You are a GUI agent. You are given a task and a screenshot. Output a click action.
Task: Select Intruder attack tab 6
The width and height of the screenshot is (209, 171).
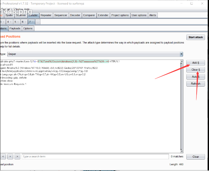(23, 22)
